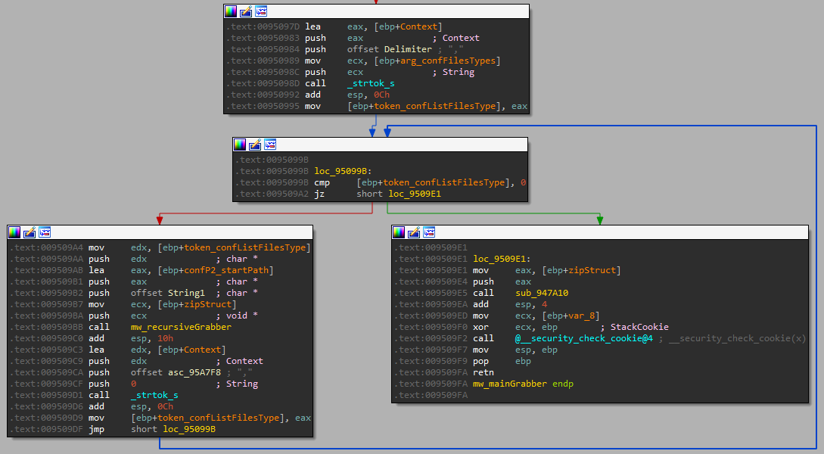Click 'offset Delimiter' operand at 00950984
Screen dimensions: 824x454
[x=389, y=49]
